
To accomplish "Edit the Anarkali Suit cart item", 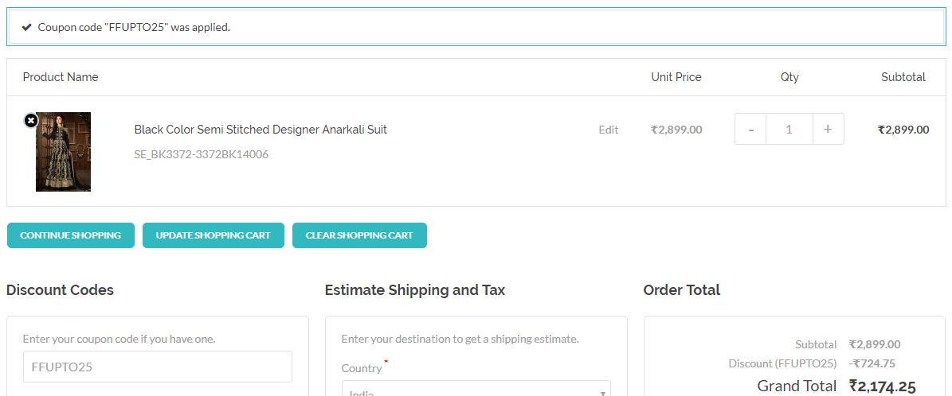I will click(x=609, y=130).
